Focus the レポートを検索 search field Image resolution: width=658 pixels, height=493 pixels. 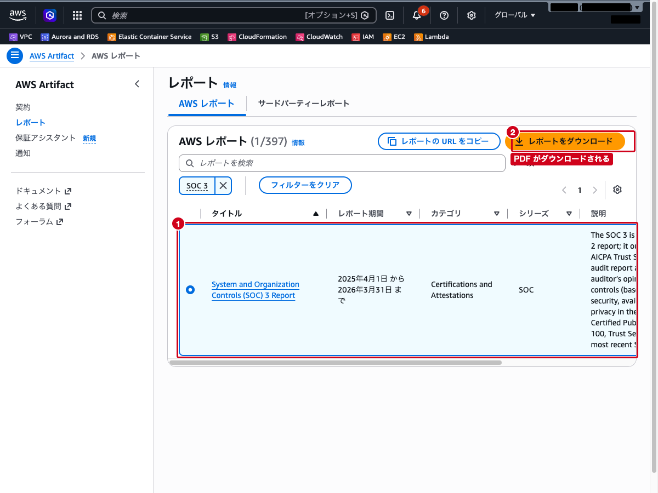click(x=342, y=163)
